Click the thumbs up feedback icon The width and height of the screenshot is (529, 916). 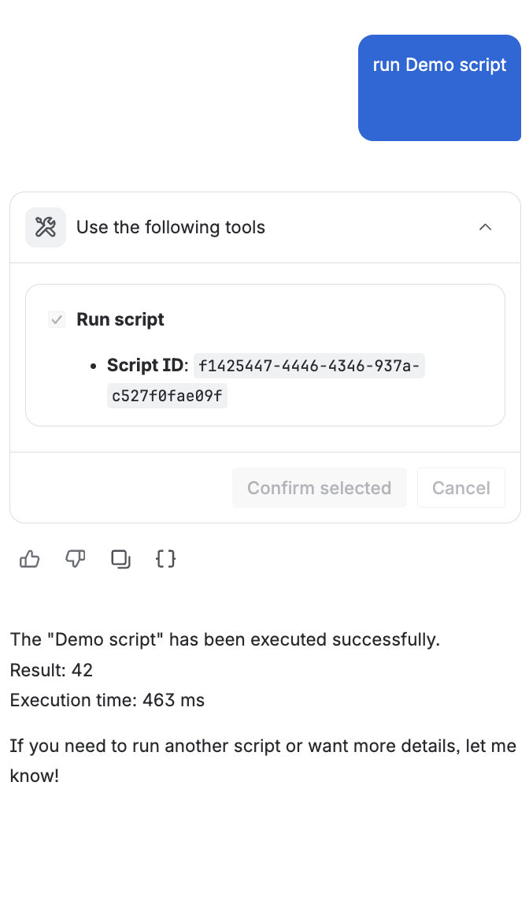coord(30,560)
